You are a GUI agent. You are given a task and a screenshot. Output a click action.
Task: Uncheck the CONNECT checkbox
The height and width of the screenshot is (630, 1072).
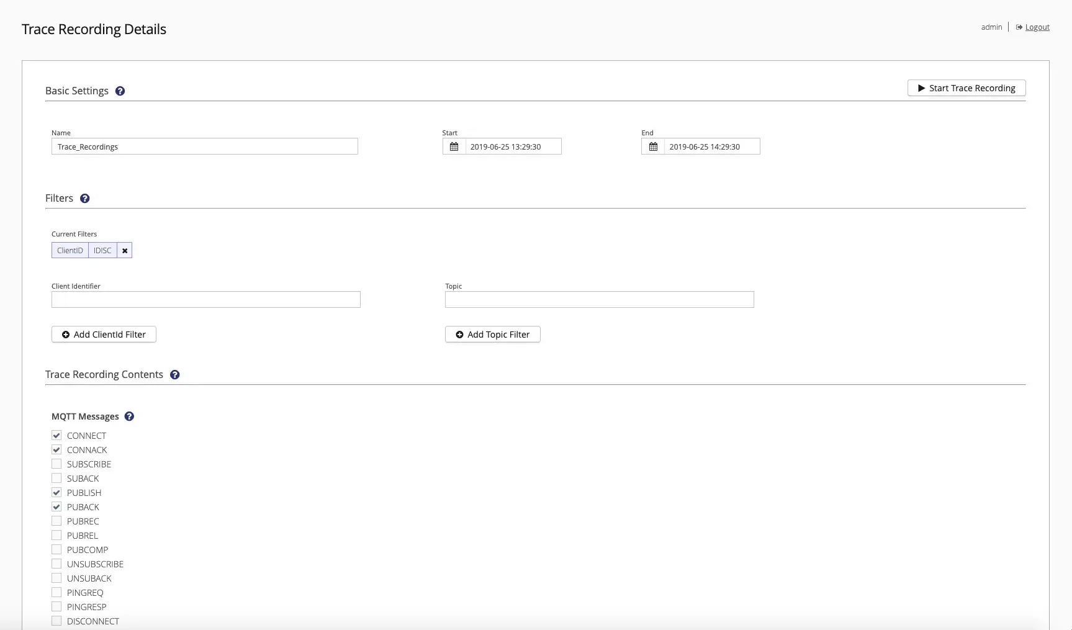[x=56, y=436]
